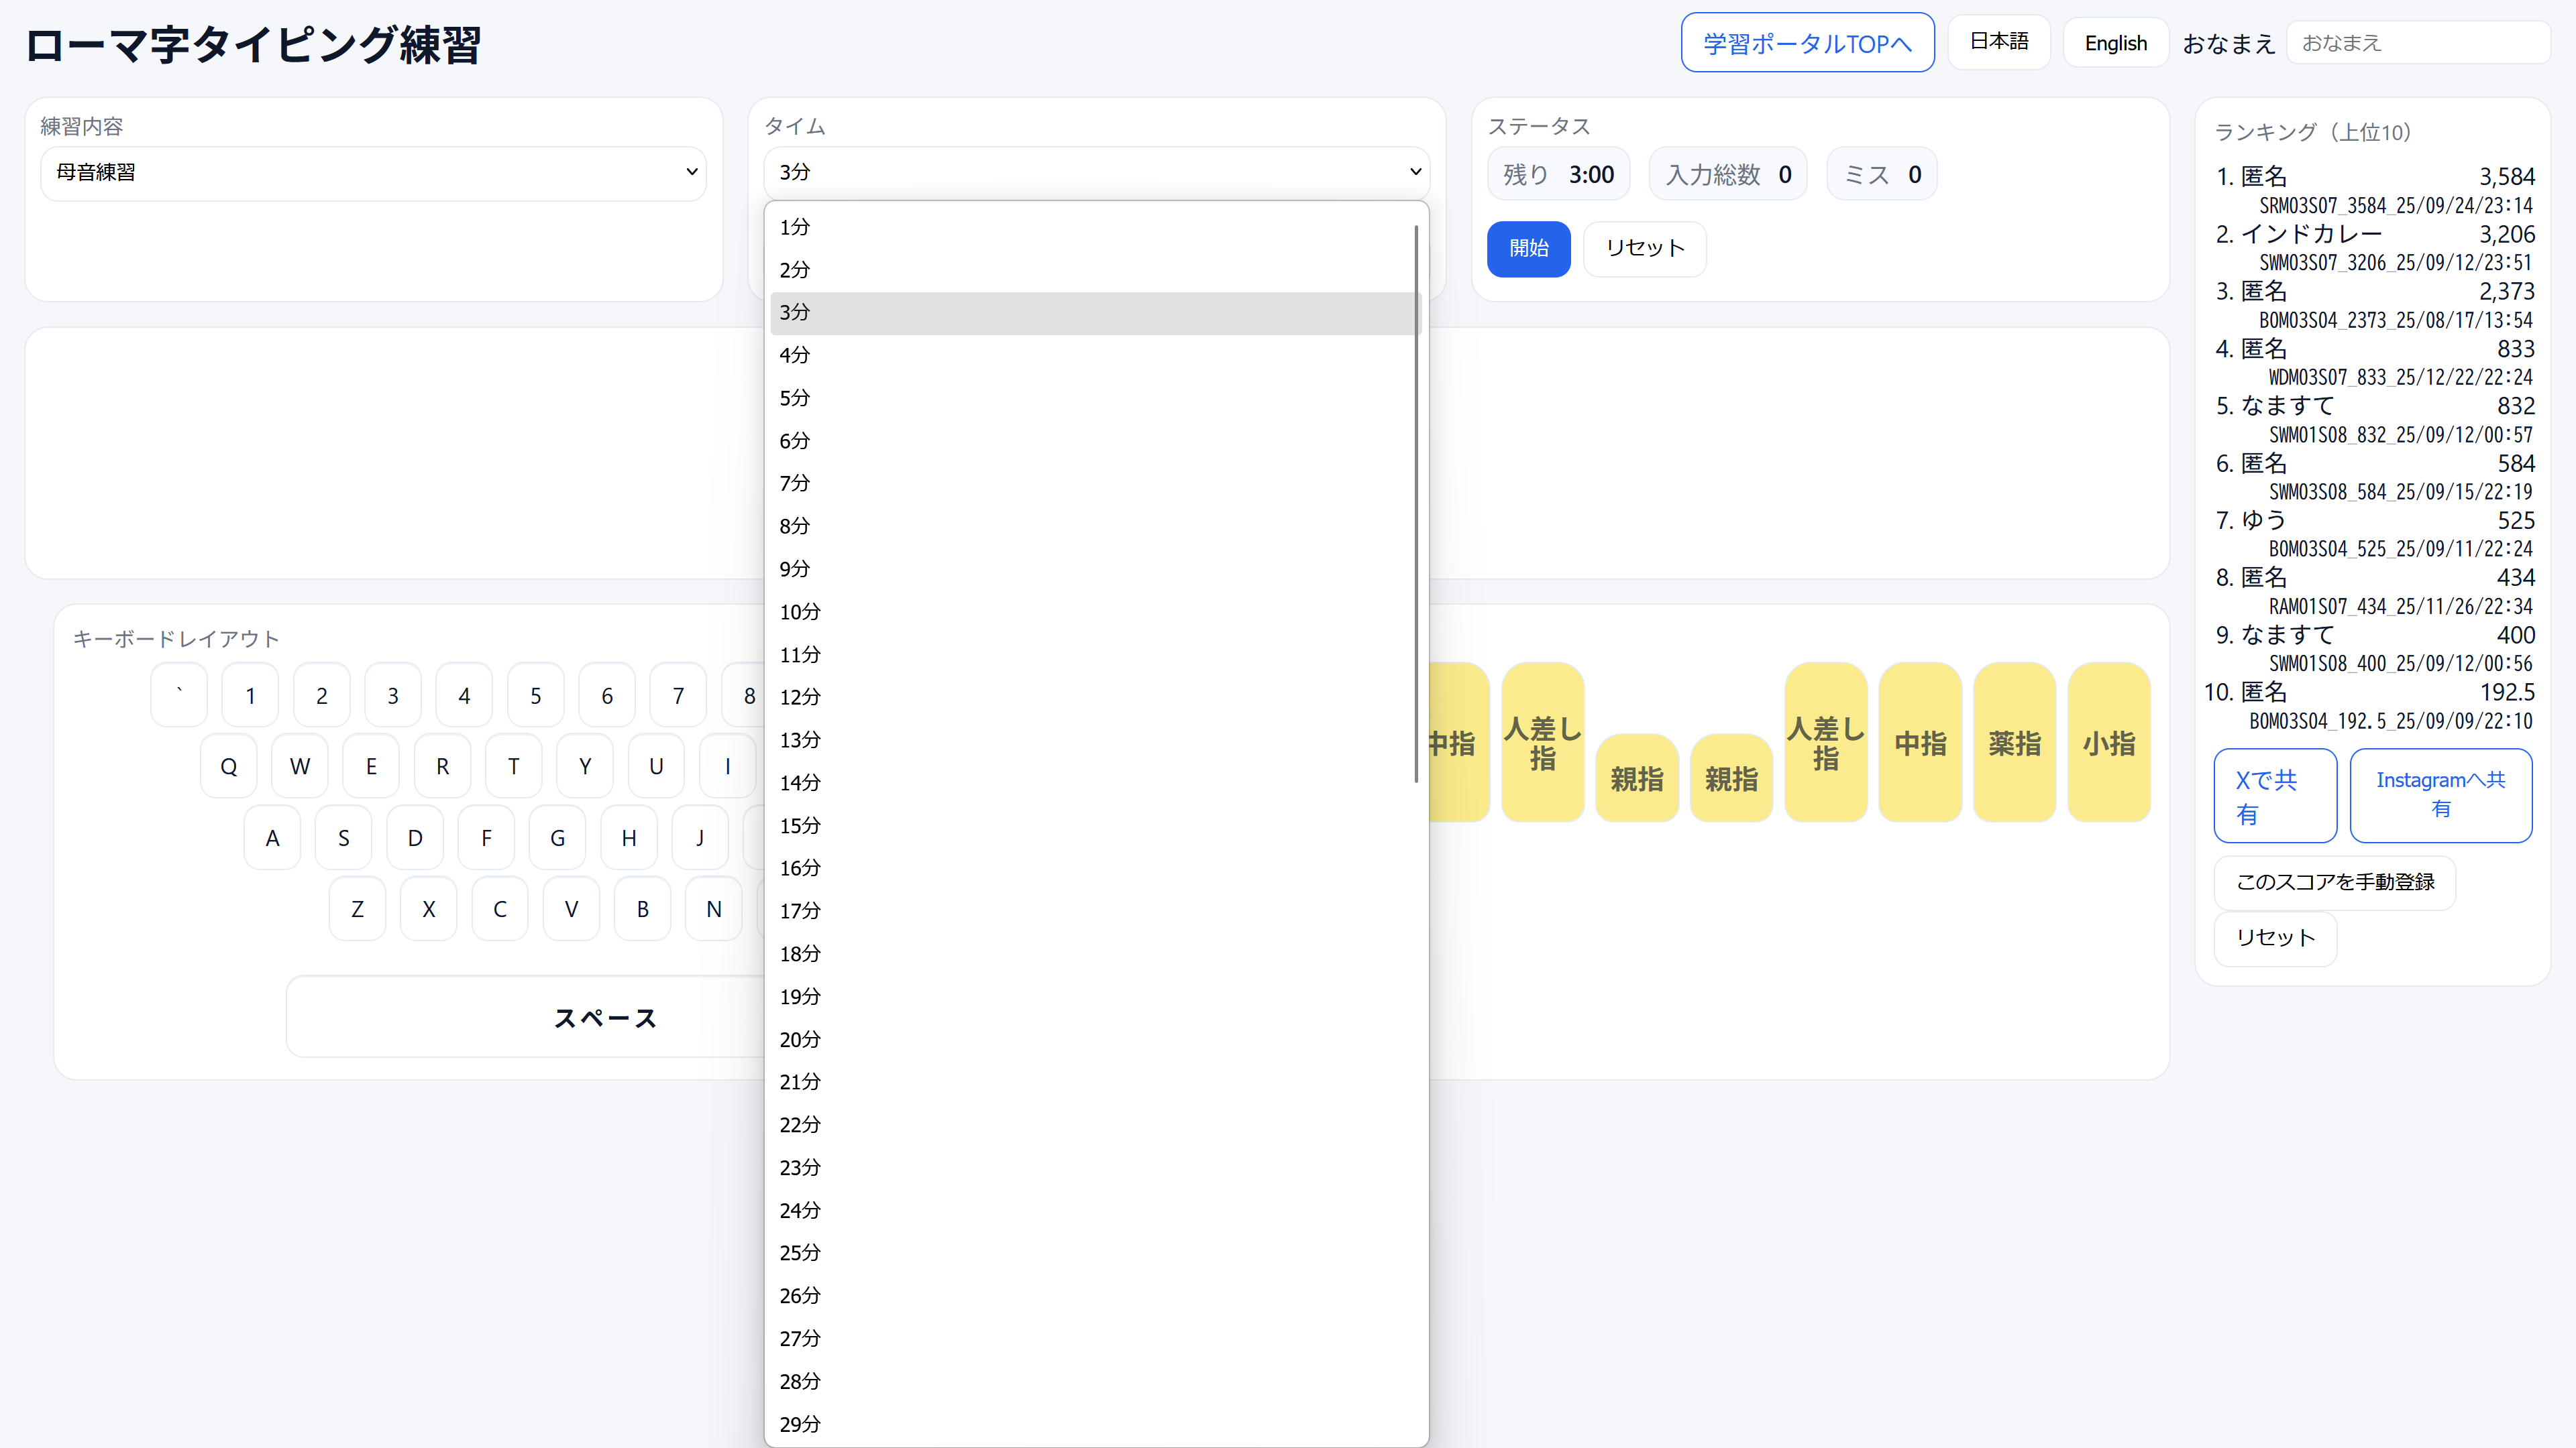Choose the 10分 option in the list
2576x1448 pixels.
pyautogui.click(x=800, y=611)
